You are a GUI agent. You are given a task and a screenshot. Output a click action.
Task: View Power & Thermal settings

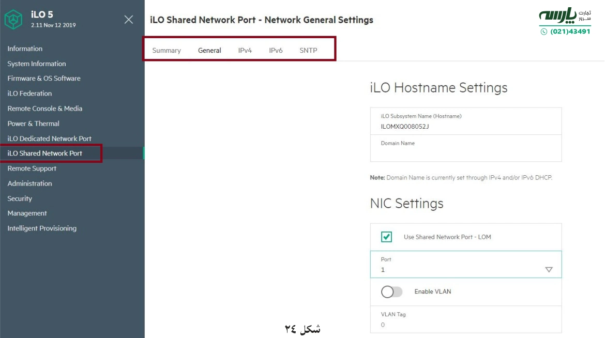(33, 124)
